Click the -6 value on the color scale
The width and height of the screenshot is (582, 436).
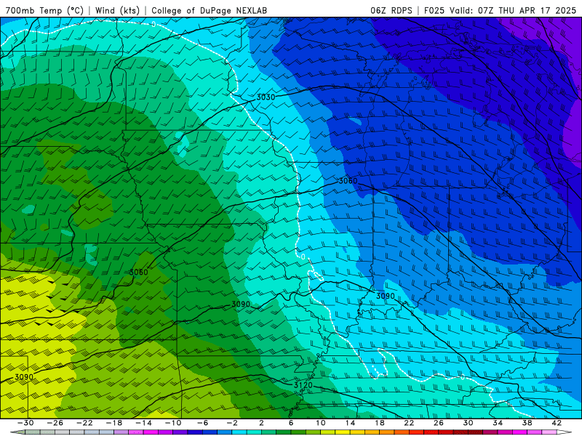tap(203, 423)
